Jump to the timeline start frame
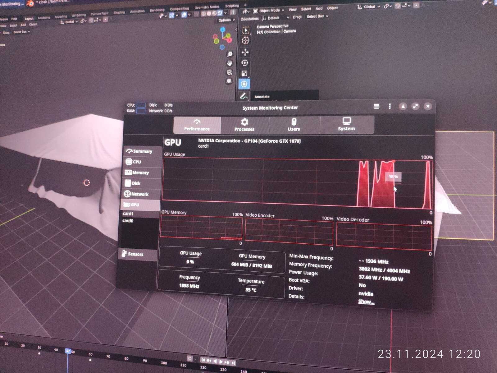This screenshot has width=497, height=373. pyautogui.click(x=203, y=360)
